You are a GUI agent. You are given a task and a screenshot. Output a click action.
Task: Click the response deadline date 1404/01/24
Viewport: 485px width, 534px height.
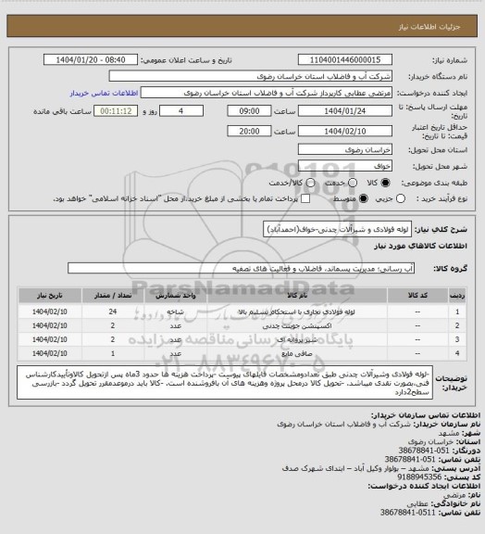[345, 111]
